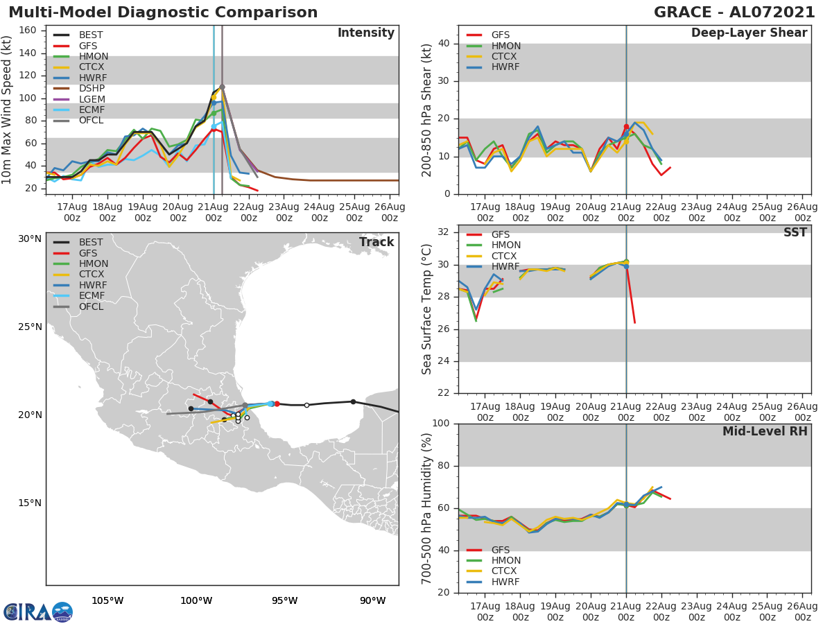Click the Intensity panel title

(365, 33)
